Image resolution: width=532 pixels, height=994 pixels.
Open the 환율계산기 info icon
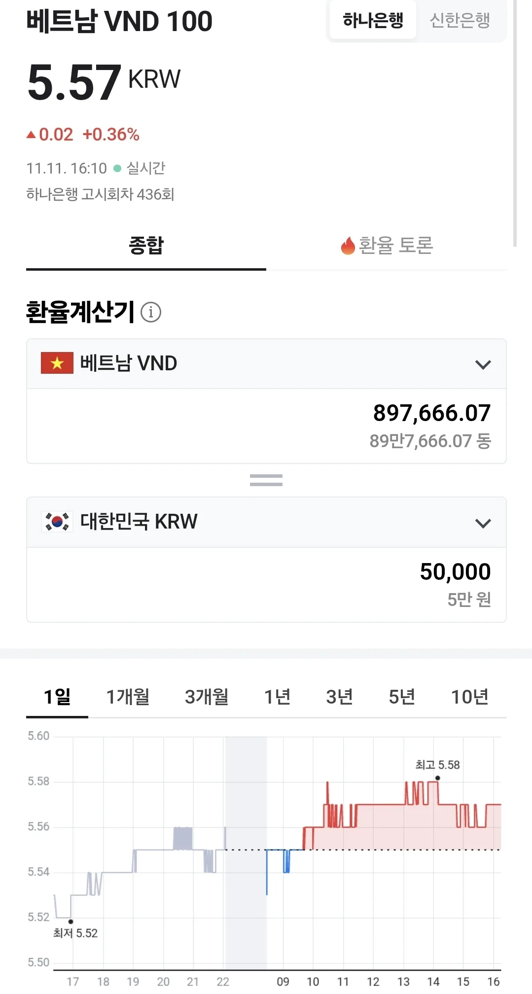(x=151, y=312)
